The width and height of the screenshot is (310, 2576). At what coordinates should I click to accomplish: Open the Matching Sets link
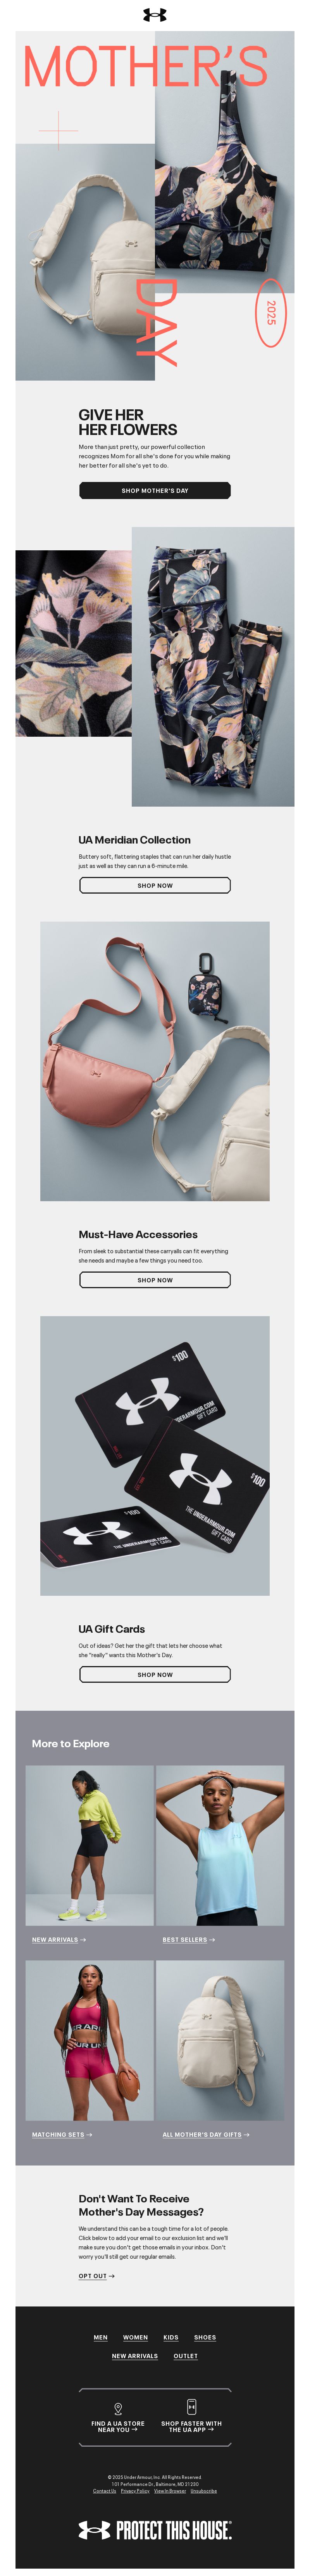coord(62,2134)
